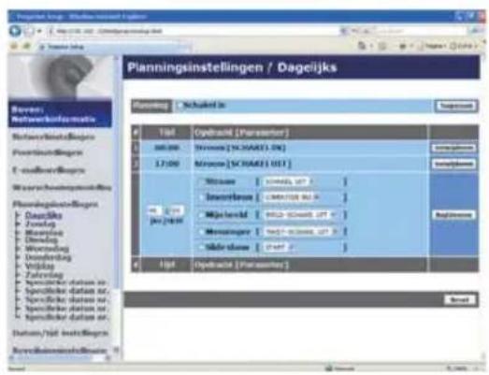This screenshot has height=375, width=489.
Task: Select the Slide show radio button
Action: [201, 248]
